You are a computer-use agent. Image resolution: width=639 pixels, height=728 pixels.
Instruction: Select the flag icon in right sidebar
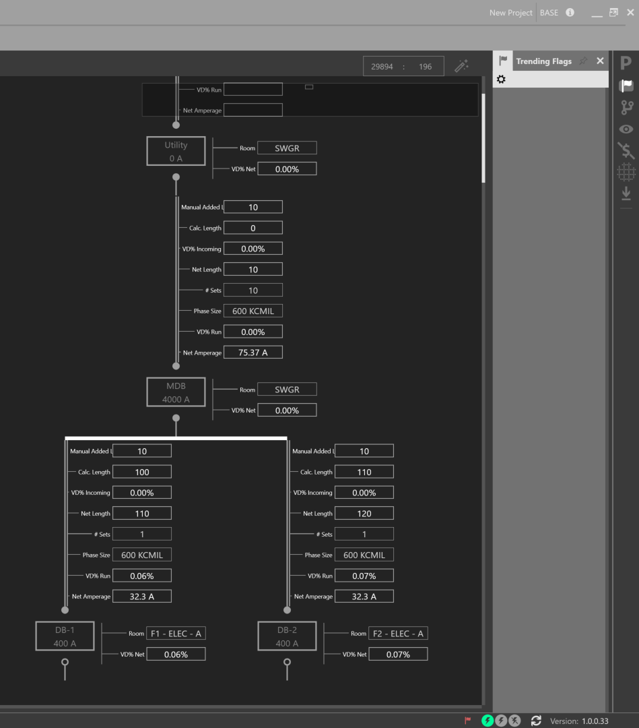pos(626,85)
